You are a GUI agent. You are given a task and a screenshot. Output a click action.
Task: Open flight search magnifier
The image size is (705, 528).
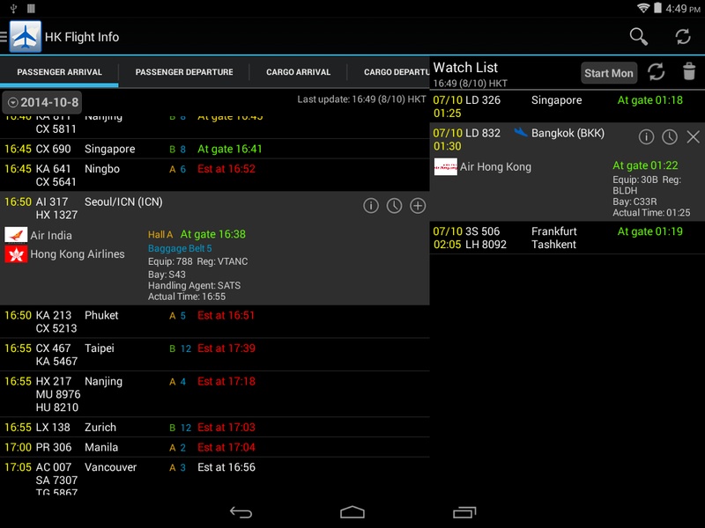(x=638, y=36)
